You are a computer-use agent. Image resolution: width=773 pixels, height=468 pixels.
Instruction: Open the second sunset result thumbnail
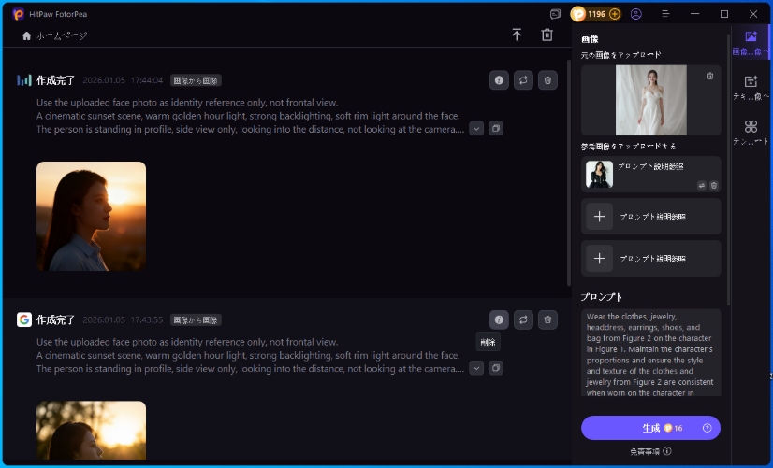coord(91,430)
